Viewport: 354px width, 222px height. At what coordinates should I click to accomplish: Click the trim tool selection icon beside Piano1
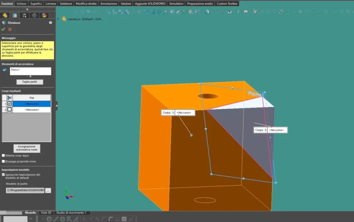pyautogui.click(x=5, y=70)
